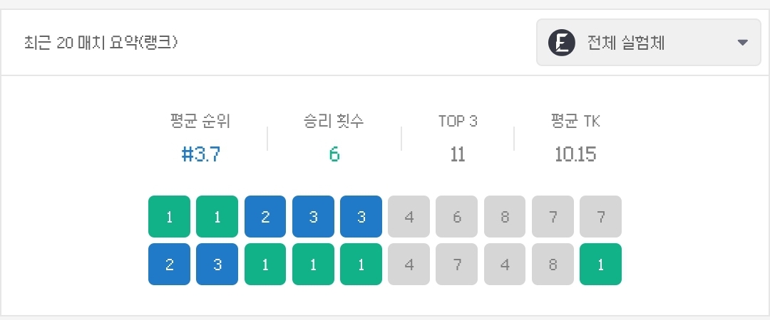Viewport: 770px width, 320px height.
Task: Click the 최근 20 매치 요약(랭크) header
Action: point(101,43)
